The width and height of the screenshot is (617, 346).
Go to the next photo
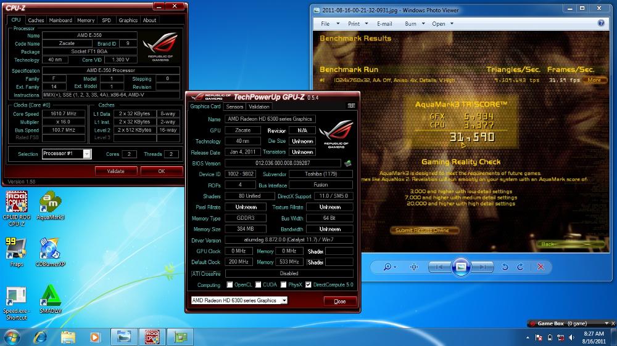click(x=482, y=267)
